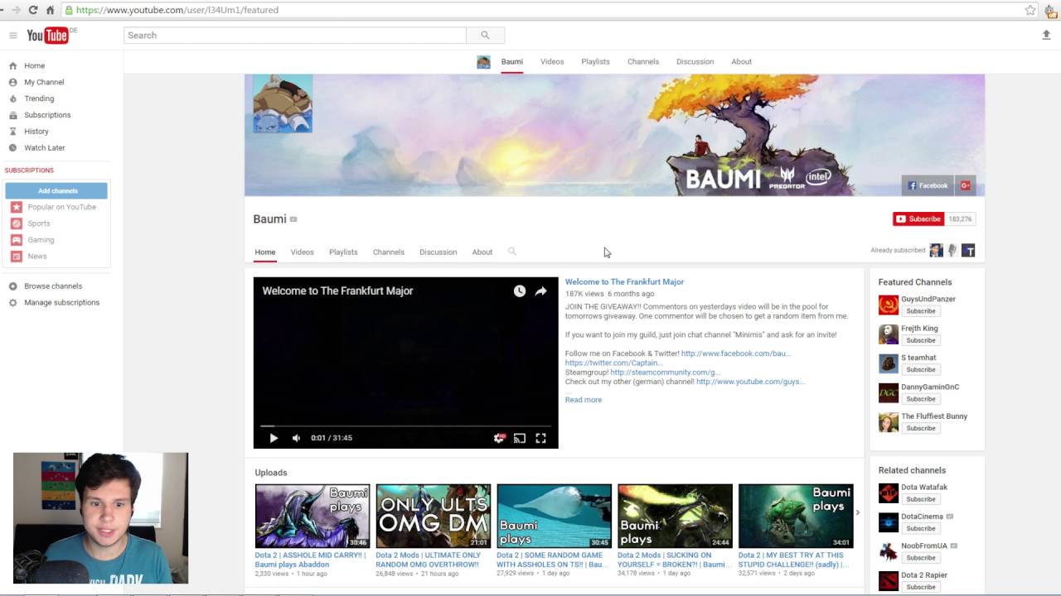Open the video player settings gear
This screenshot has height=596, width=1061.
click(499, 438)
